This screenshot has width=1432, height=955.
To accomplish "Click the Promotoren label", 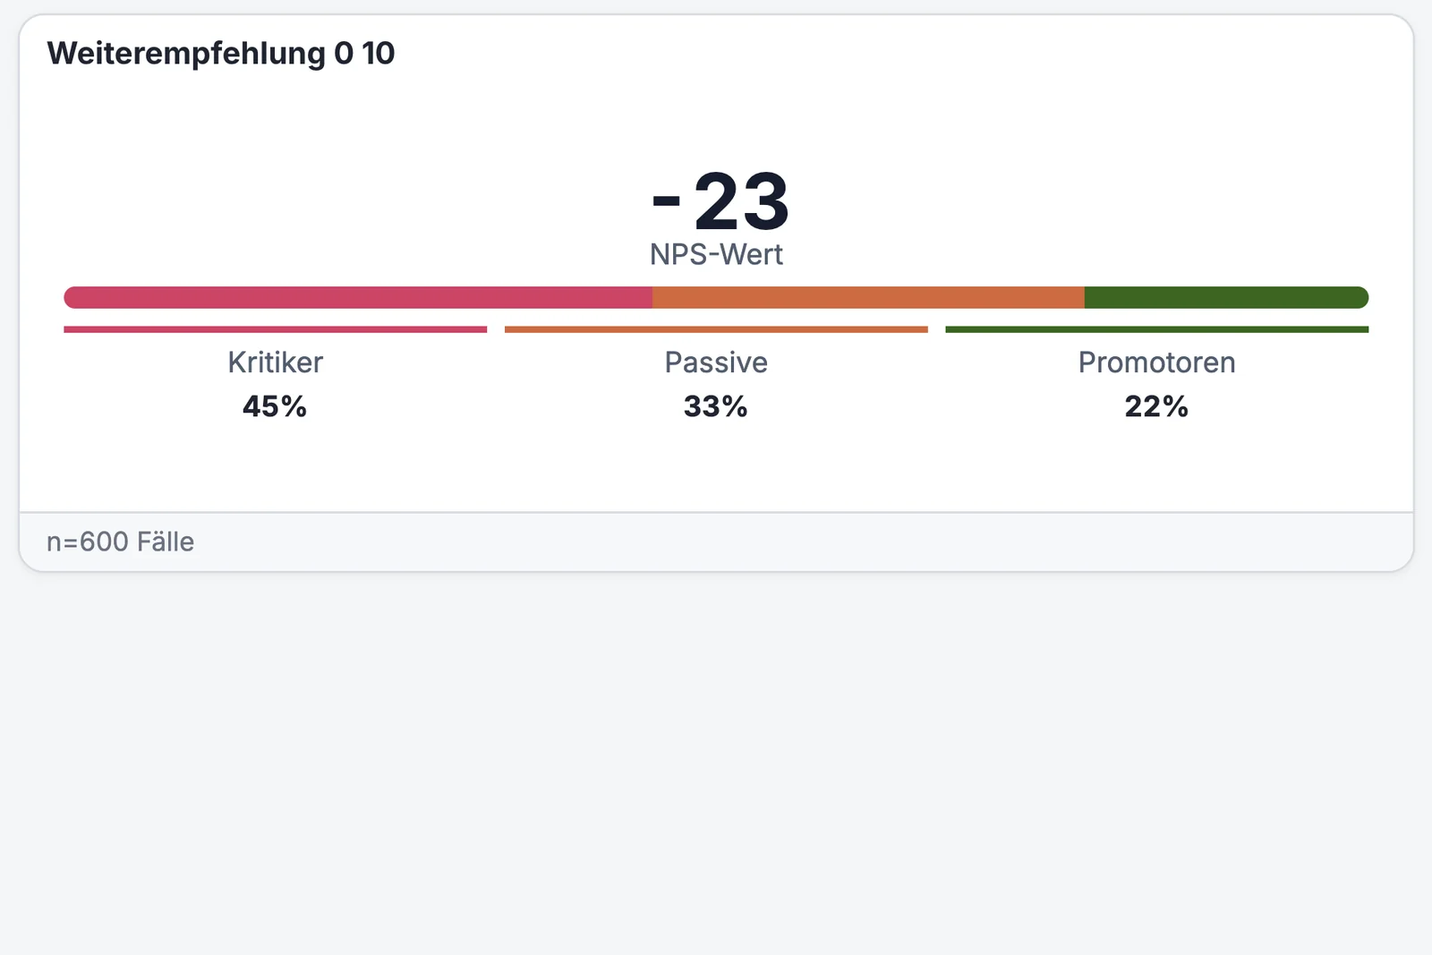I will [x=1156, y=362].
